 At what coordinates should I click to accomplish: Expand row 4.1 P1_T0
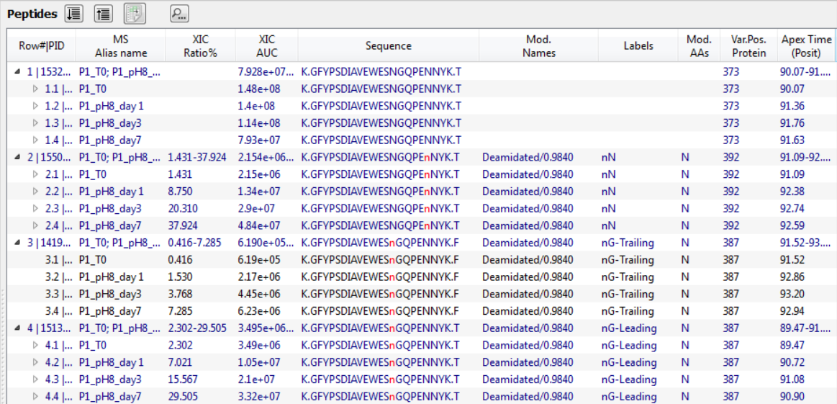point(36,345)
